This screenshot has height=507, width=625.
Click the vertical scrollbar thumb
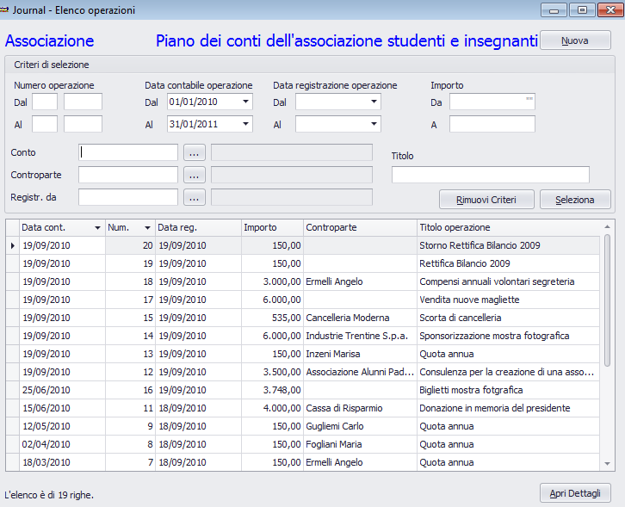pyautogui.click(x=607, y=300)
